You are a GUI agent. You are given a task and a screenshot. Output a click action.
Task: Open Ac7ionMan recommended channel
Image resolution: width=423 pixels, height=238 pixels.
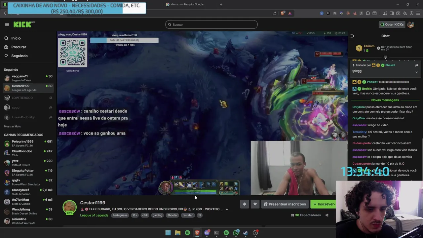(x=28, y=201)
